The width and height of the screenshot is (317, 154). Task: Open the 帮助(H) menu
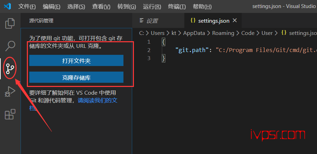tap(202, 7)
